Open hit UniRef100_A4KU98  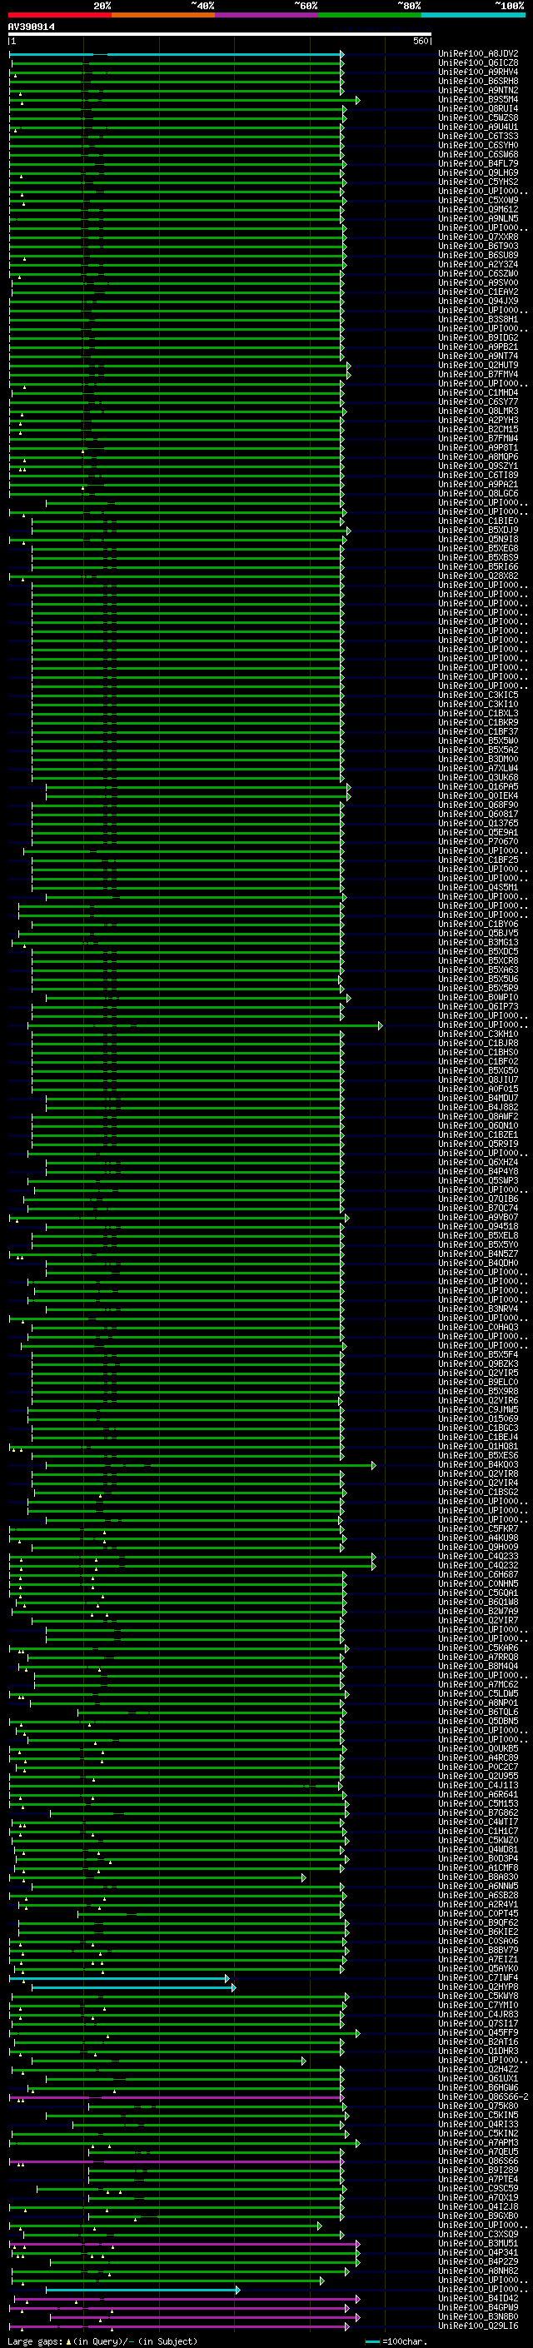point(477,1538)
